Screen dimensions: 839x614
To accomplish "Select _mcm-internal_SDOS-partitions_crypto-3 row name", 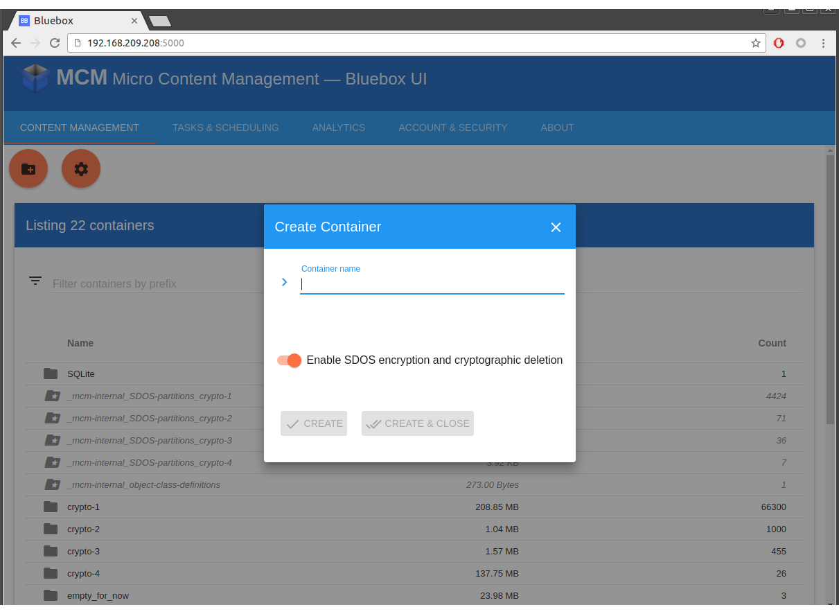I will pos(150,440).
